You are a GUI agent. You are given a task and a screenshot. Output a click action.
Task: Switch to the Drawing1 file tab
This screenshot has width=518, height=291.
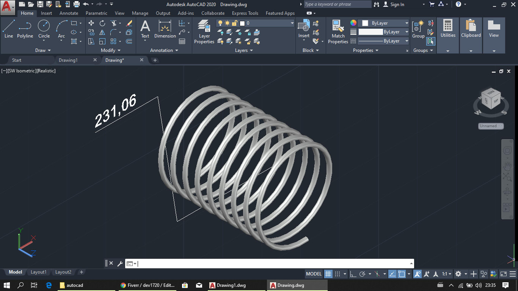68,60
